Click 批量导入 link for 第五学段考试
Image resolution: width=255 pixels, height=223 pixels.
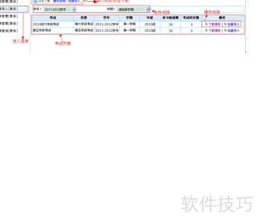233,31
